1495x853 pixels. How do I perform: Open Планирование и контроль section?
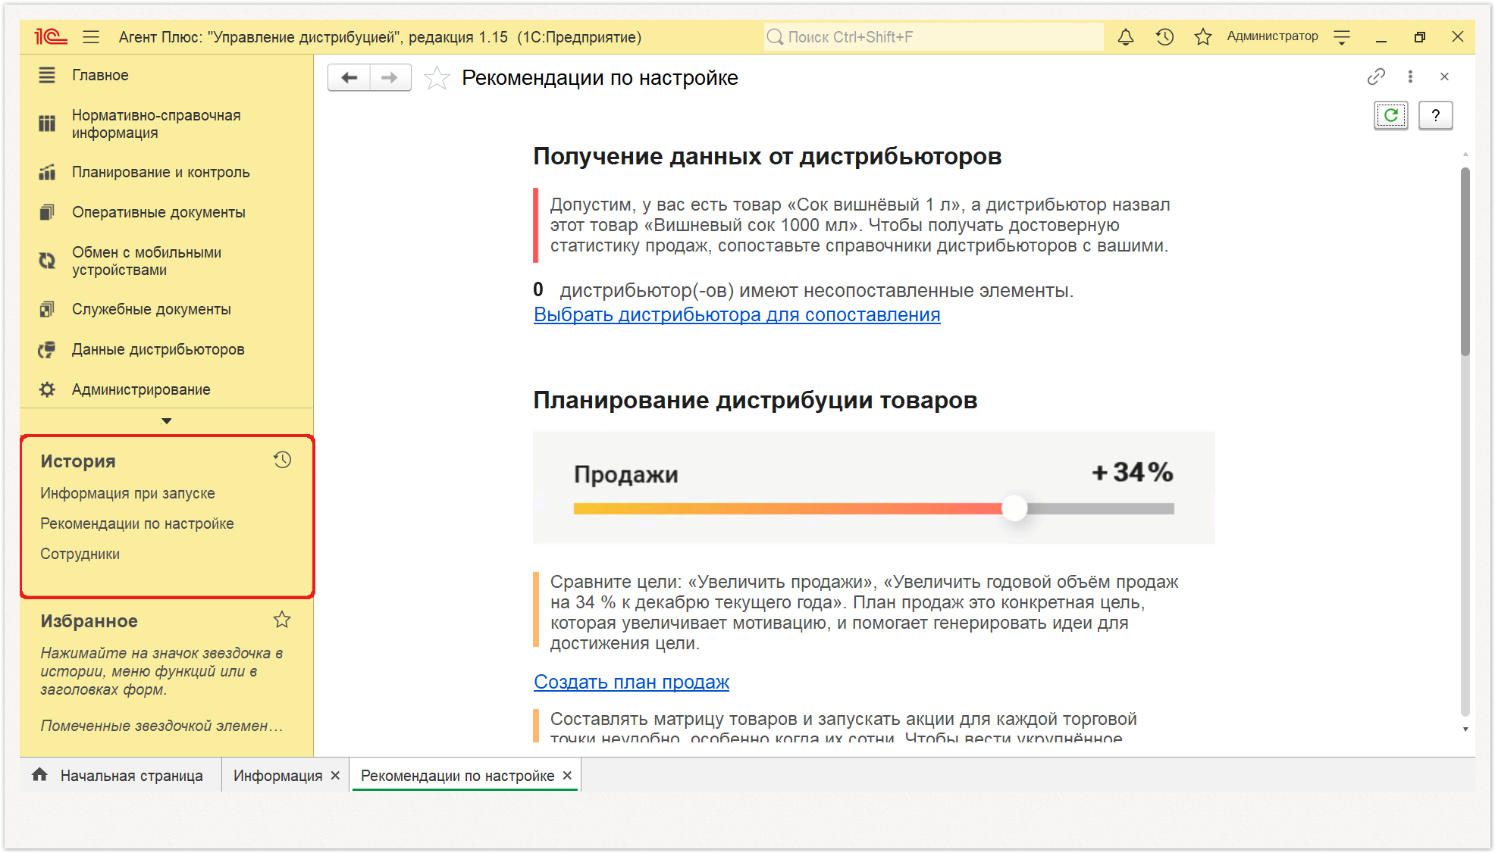(x=161, y=172)
